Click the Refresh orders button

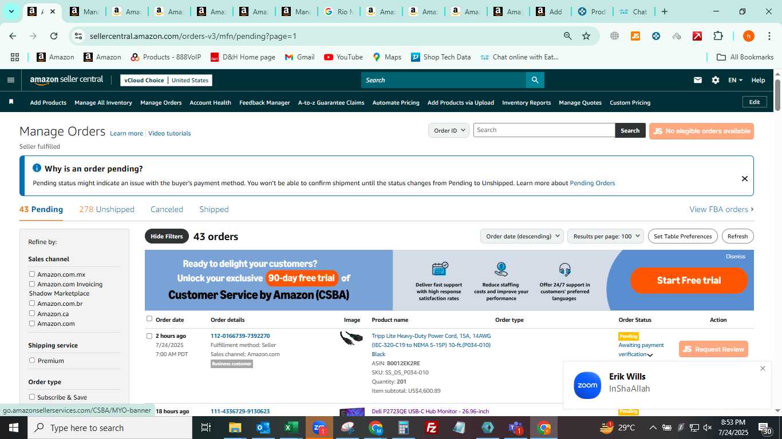click(737, 236)
